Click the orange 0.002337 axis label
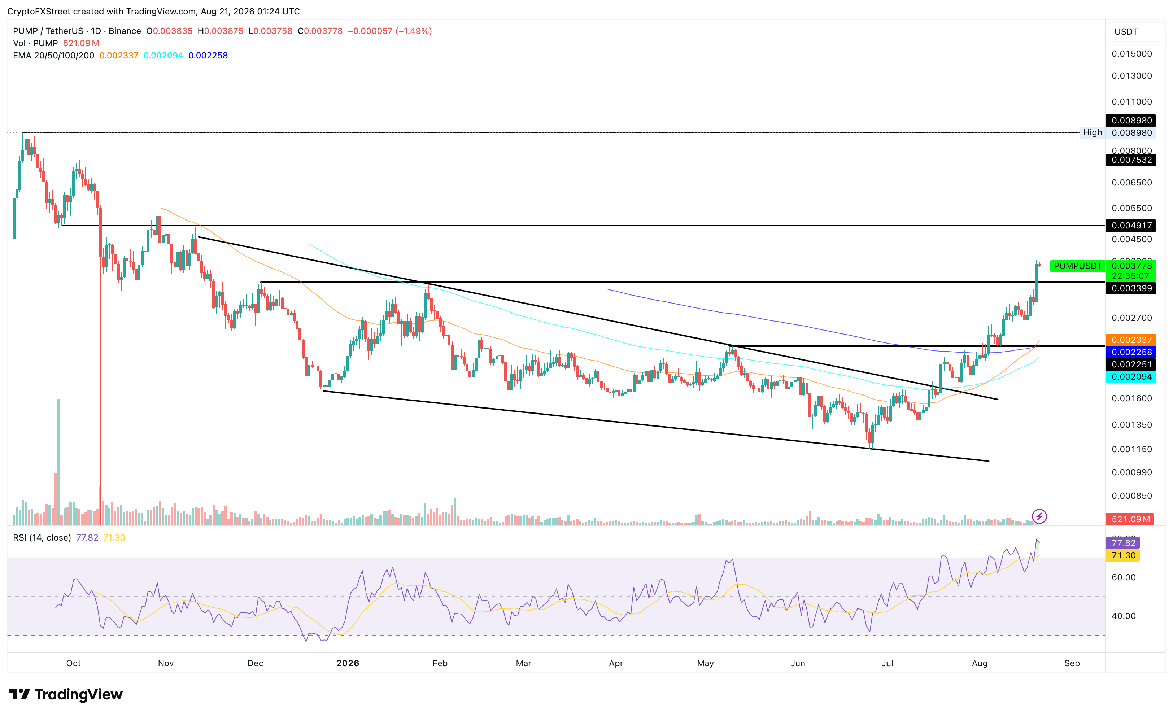 (1131, 340)
